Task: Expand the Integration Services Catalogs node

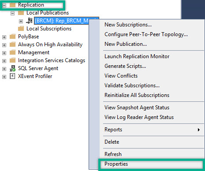Action: (4, 61)
